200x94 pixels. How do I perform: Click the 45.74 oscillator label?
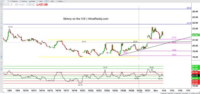click(x=160, y=79)
